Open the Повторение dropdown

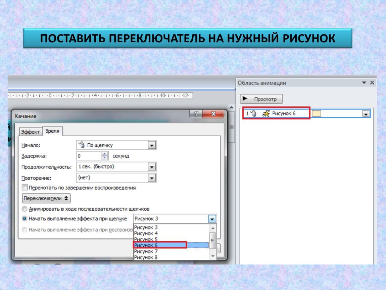pos(152,178)
